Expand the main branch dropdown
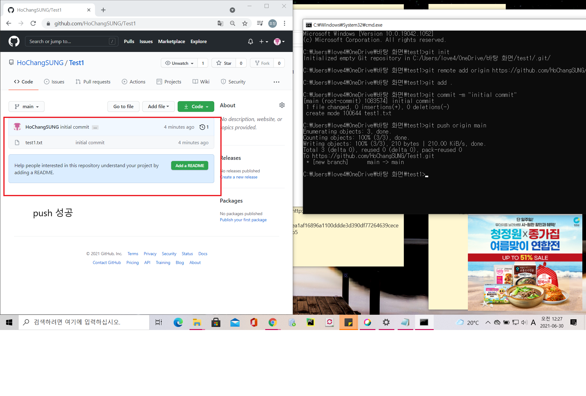The image size is (586, 396). pyautogui.click(x=27, y=106)
